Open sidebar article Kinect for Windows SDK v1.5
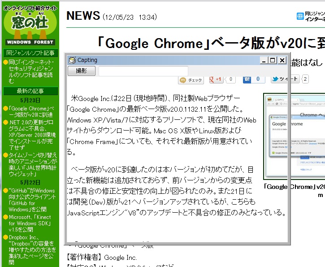The height and width of the screenshot is (267, 325). 30,223
